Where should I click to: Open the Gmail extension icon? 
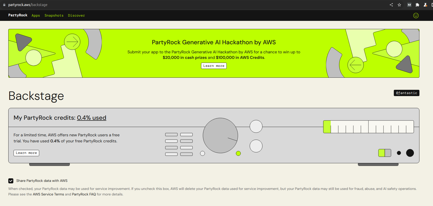(409, 5)
